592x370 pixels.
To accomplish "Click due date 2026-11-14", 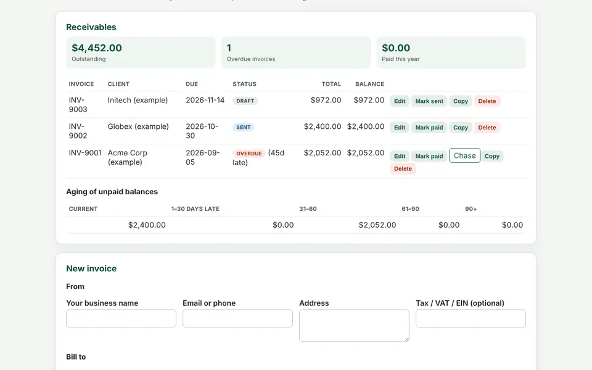I will point(205,100).
